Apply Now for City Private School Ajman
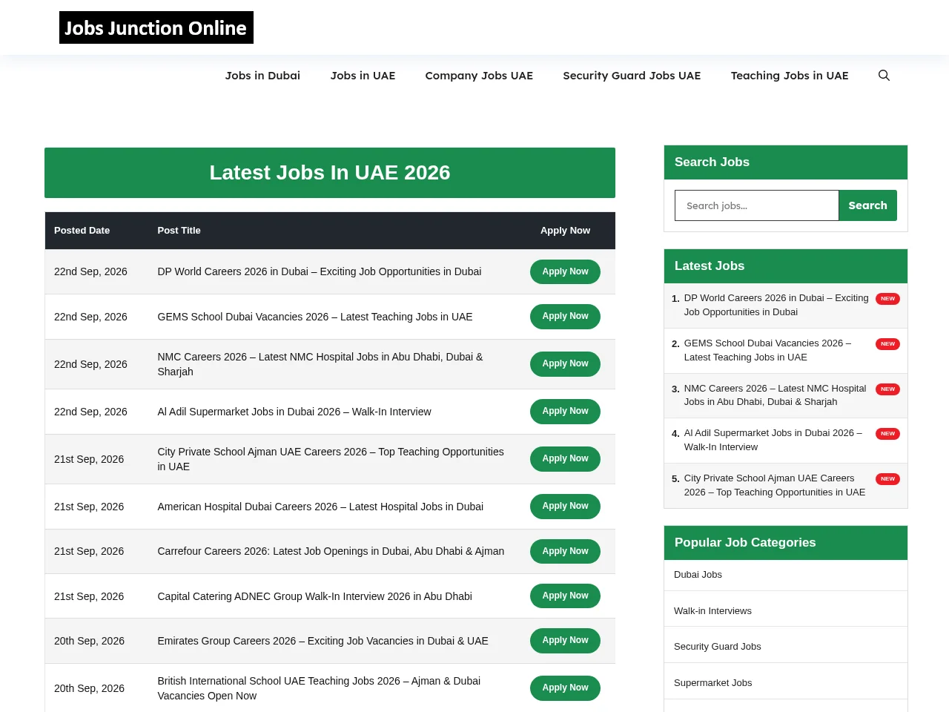The width and height of the screenshot is (949, 712). click(x=565, y=458)
